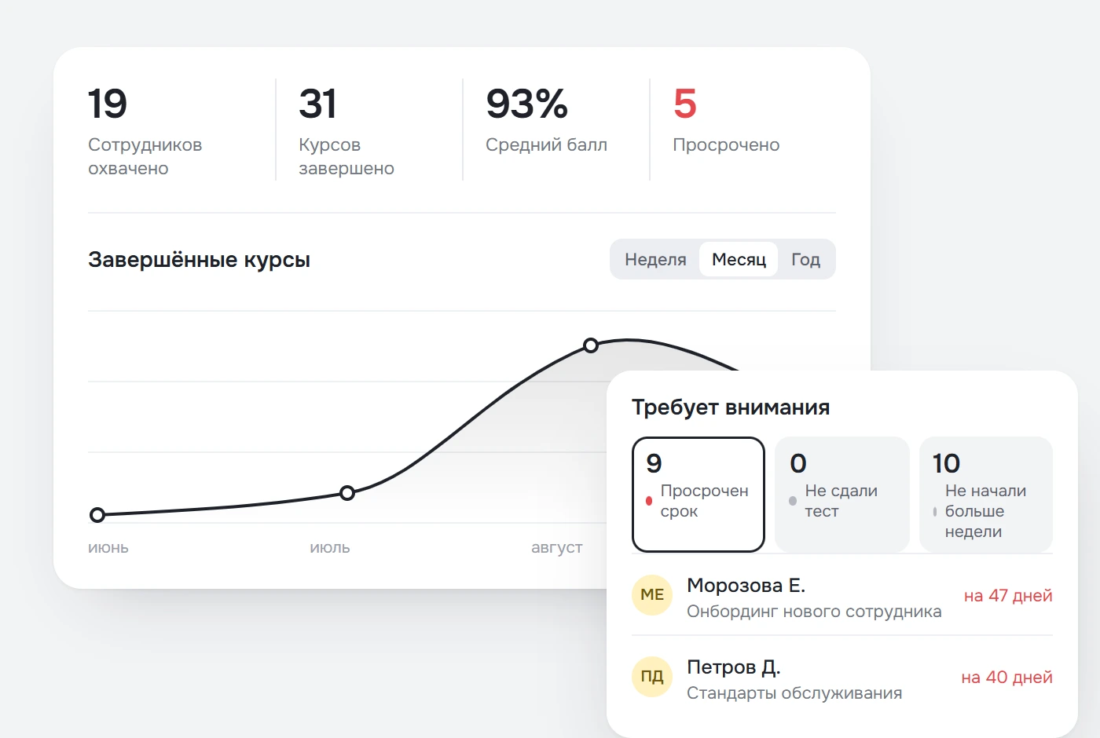Select the Просрочен срок card

698,495
